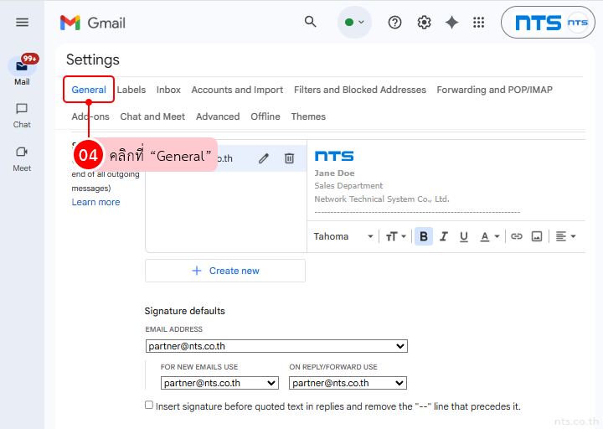The width and height of the screenshot is (603, 429).
Task: Open Forwarding and POP/IMAP tab
Action: point(495,90)
